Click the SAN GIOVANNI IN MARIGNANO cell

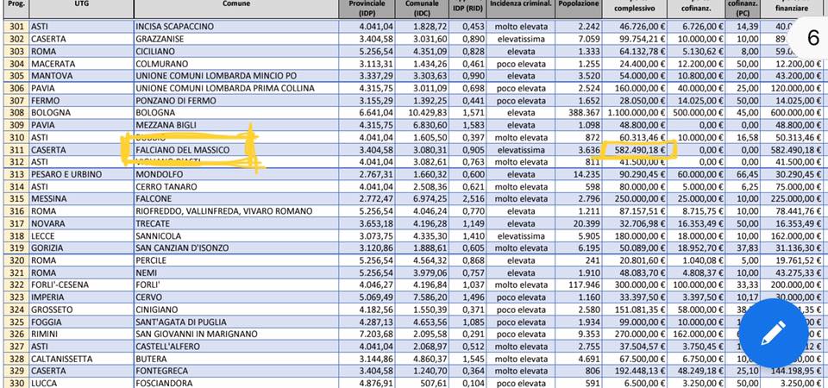click(236, 335)
